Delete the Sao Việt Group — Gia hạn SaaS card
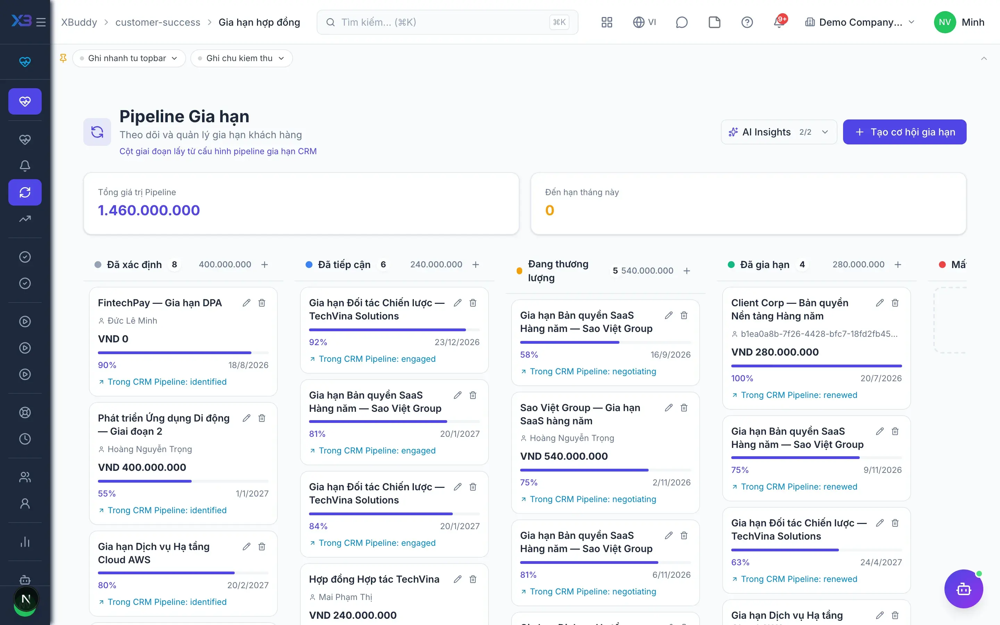This screenshot has width=1000, height=625. click(x=684, y=408)
